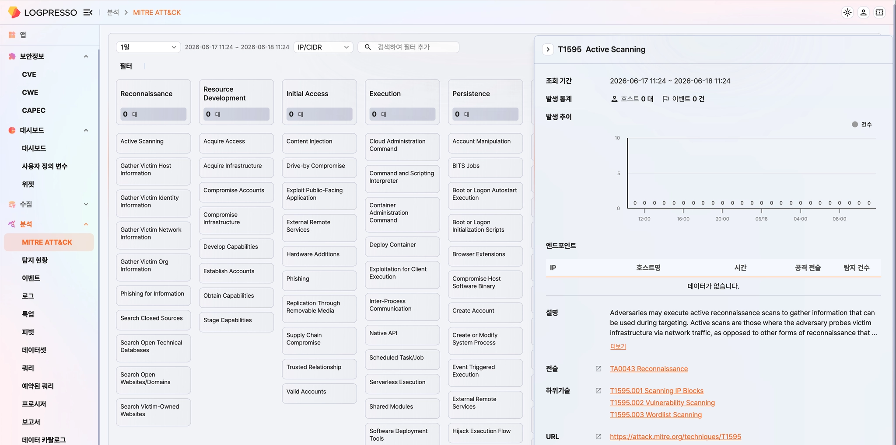Open the 보고서 menu item
896x445 pixels.
(31, 422)
